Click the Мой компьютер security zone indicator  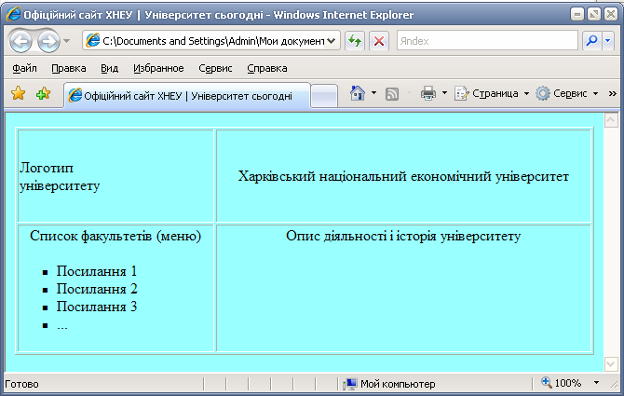click(x=390, y=384)
